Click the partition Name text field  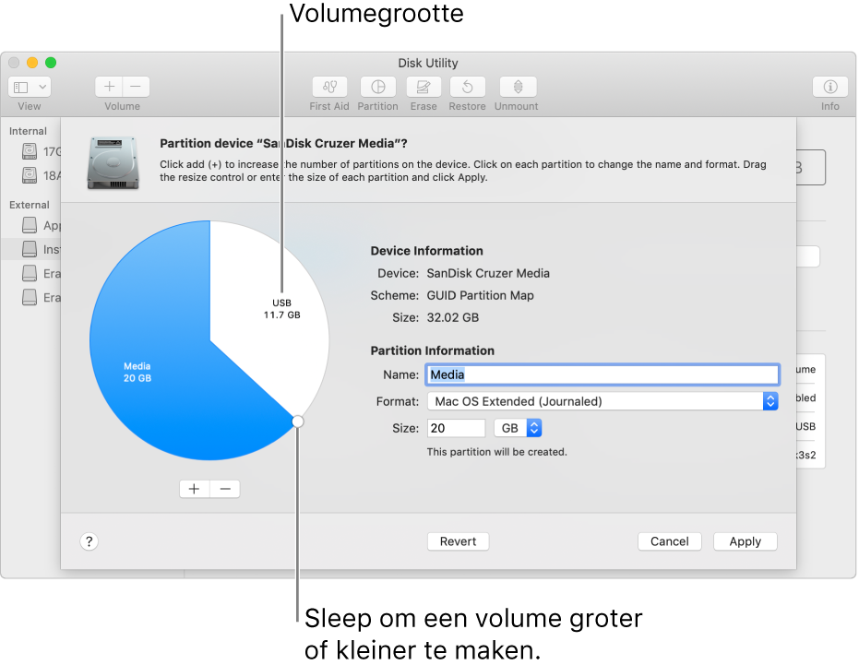tap(602, 374)
